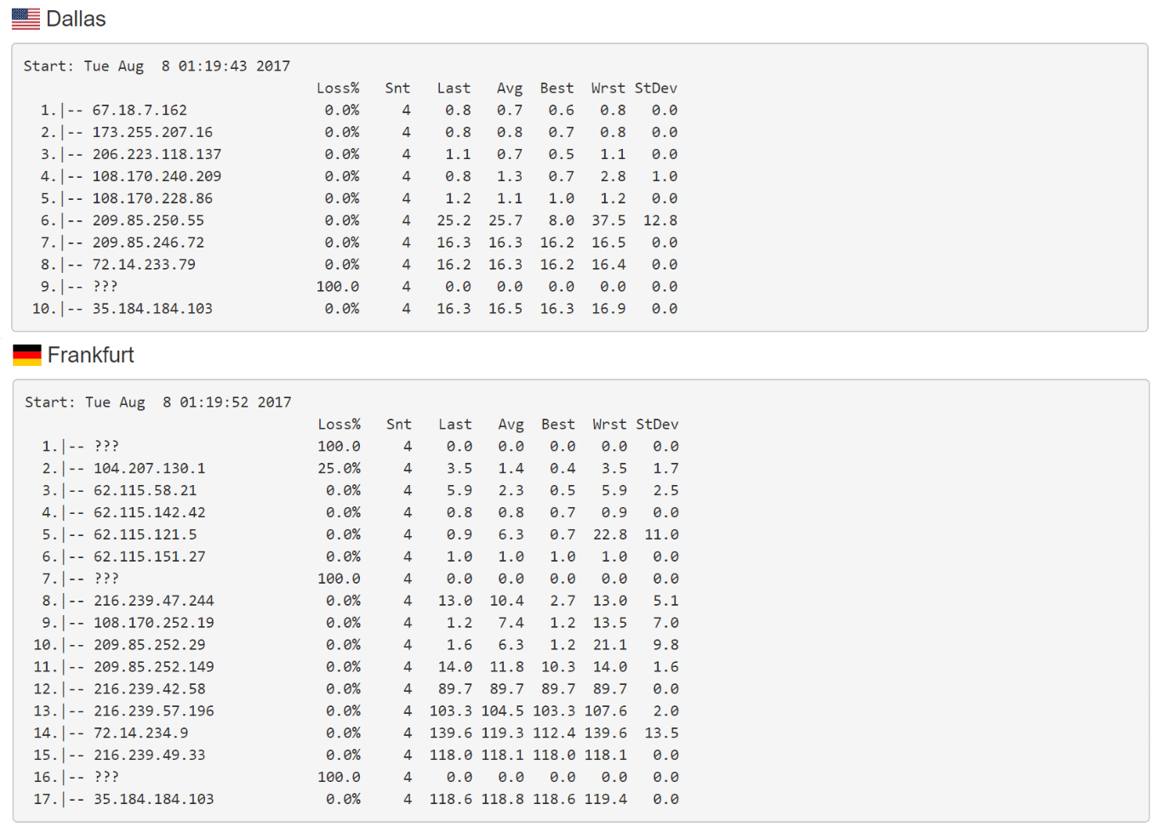
Task: Select IP 62.115.142.42 in Frankfurt trace
Action: click(150, 513)
